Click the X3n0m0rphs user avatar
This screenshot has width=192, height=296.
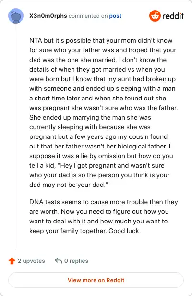16,16
